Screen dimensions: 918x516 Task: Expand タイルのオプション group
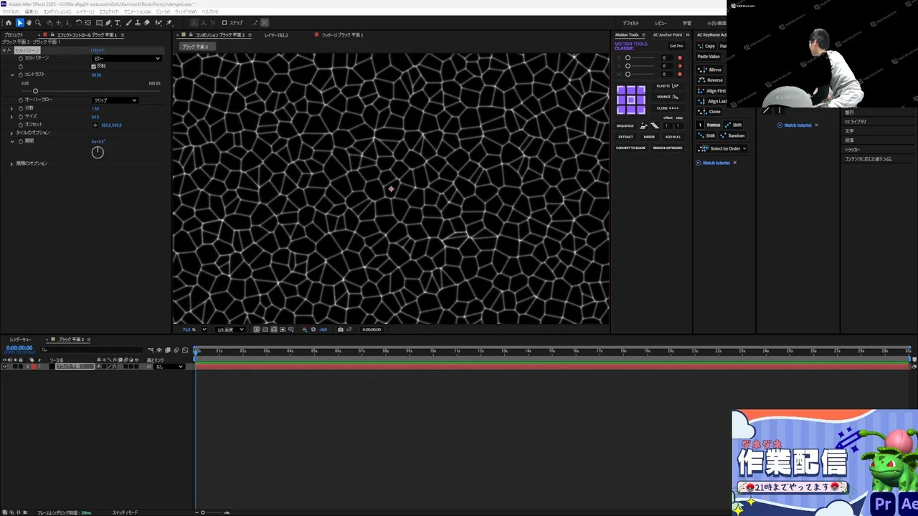(x=11, y=133)
